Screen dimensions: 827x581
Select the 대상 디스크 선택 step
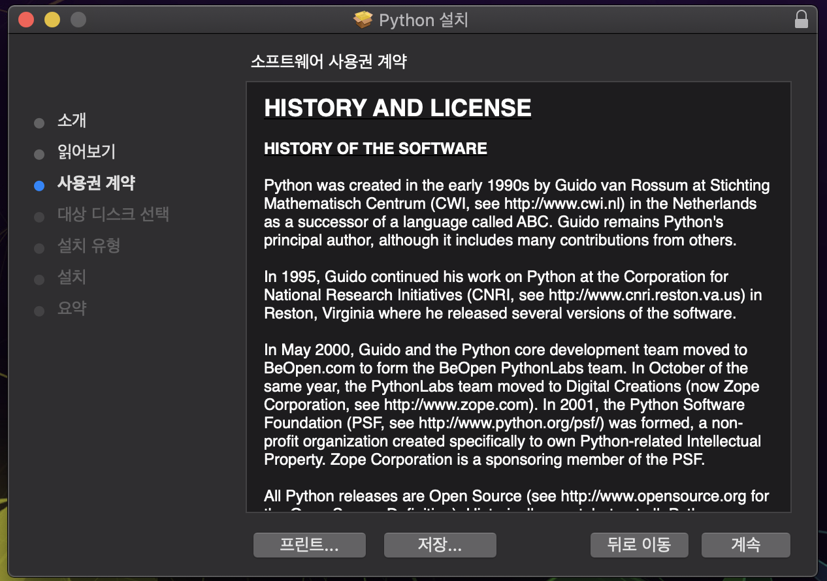(113, 215)
